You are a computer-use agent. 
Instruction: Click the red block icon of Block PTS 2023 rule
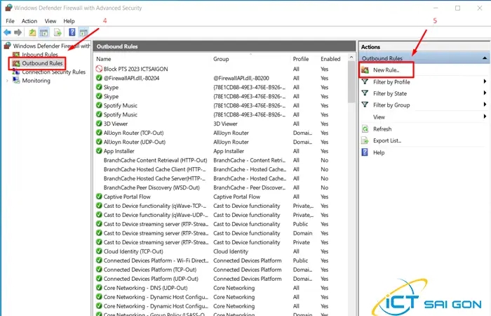tap(99, 69)
